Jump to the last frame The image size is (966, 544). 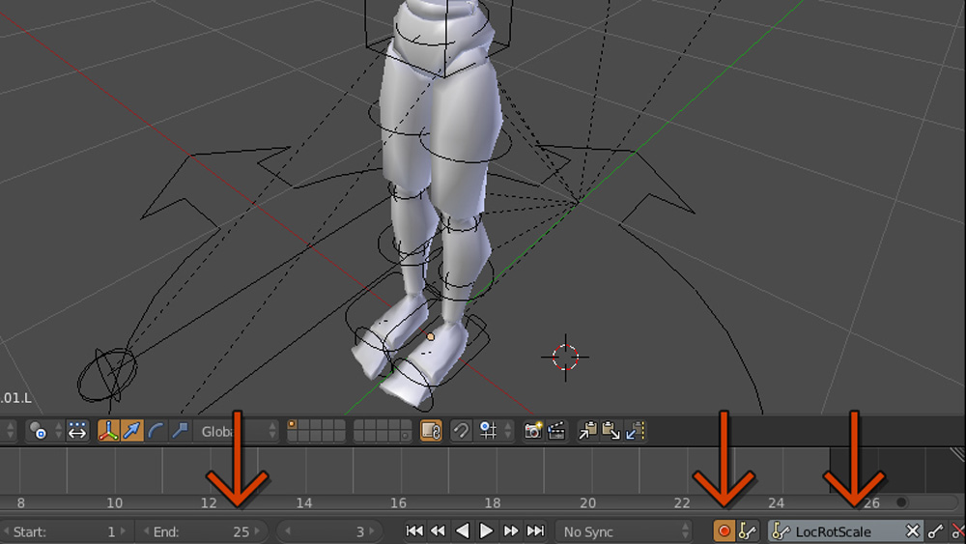[x=536, y=531]
